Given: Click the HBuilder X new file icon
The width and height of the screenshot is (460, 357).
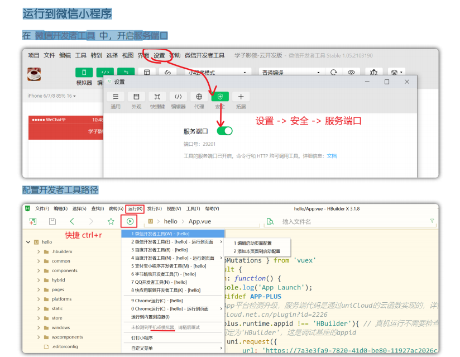Looking at the screenshot, I should click(x=33, y=221).
